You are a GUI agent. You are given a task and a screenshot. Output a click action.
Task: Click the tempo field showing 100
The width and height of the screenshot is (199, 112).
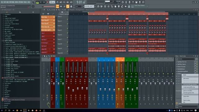point(52,2)
